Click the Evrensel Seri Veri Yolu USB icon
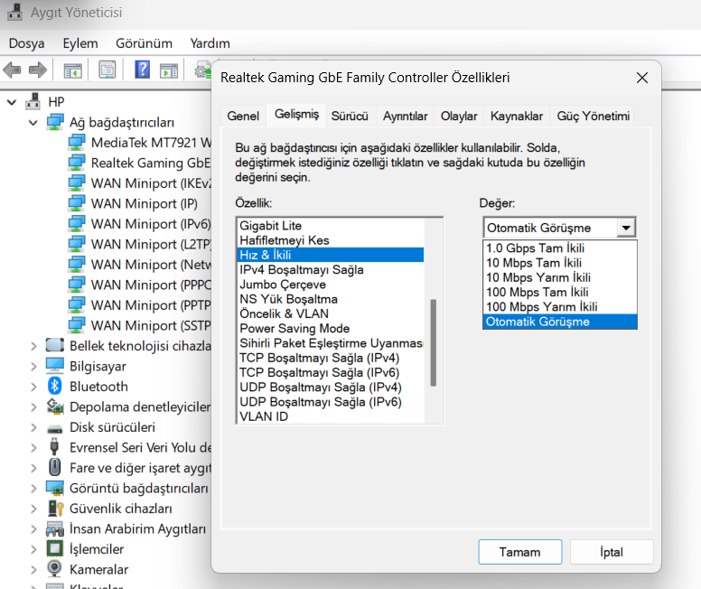Screen dimensions: 701x589 pos(54,447)
